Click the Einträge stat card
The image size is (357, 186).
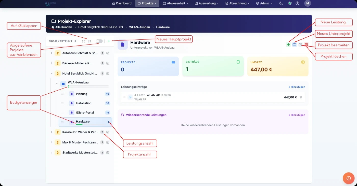pos(213,66)
